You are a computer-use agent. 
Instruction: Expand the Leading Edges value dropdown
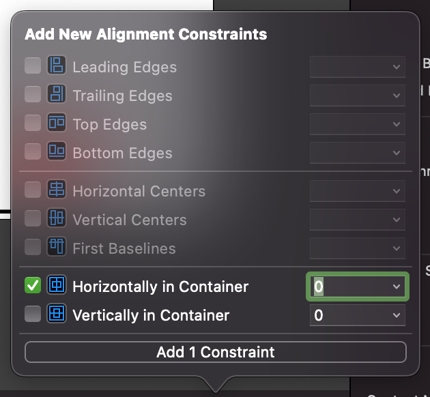tap(397, 67)
